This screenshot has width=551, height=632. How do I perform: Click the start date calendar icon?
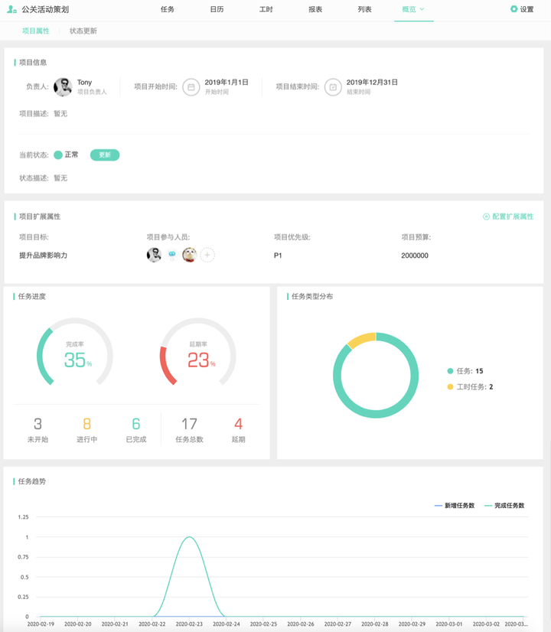coord(191,86)
